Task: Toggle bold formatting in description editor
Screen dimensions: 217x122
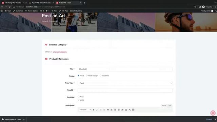Action: click(x=93, y=110)
